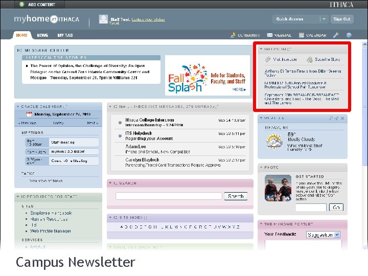Open the Community icon link
This screenshot has height=276, width=368.
point(233,35)
